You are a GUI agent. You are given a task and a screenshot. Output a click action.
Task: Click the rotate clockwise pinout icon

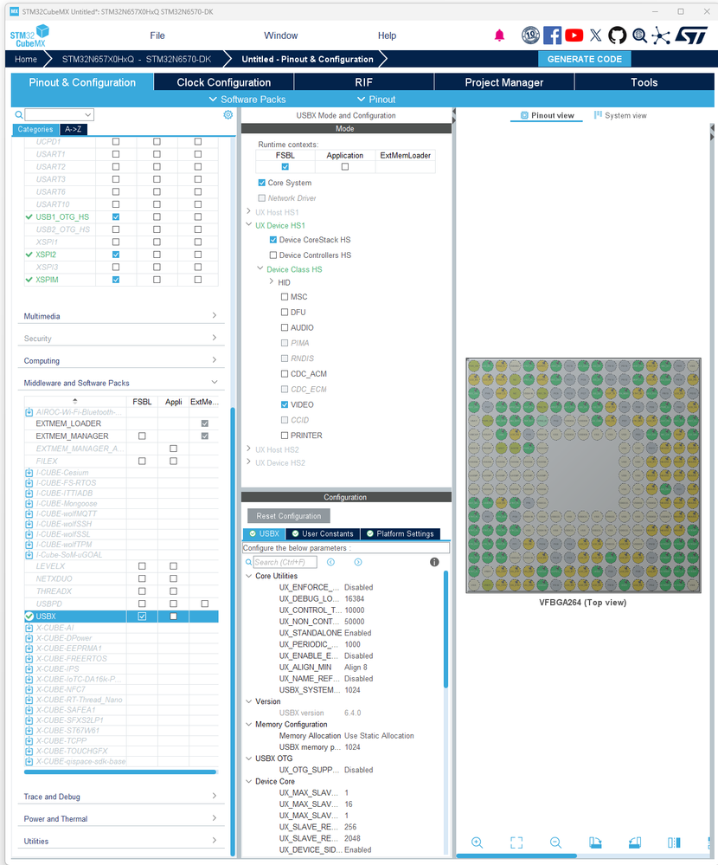coord(595,842)
